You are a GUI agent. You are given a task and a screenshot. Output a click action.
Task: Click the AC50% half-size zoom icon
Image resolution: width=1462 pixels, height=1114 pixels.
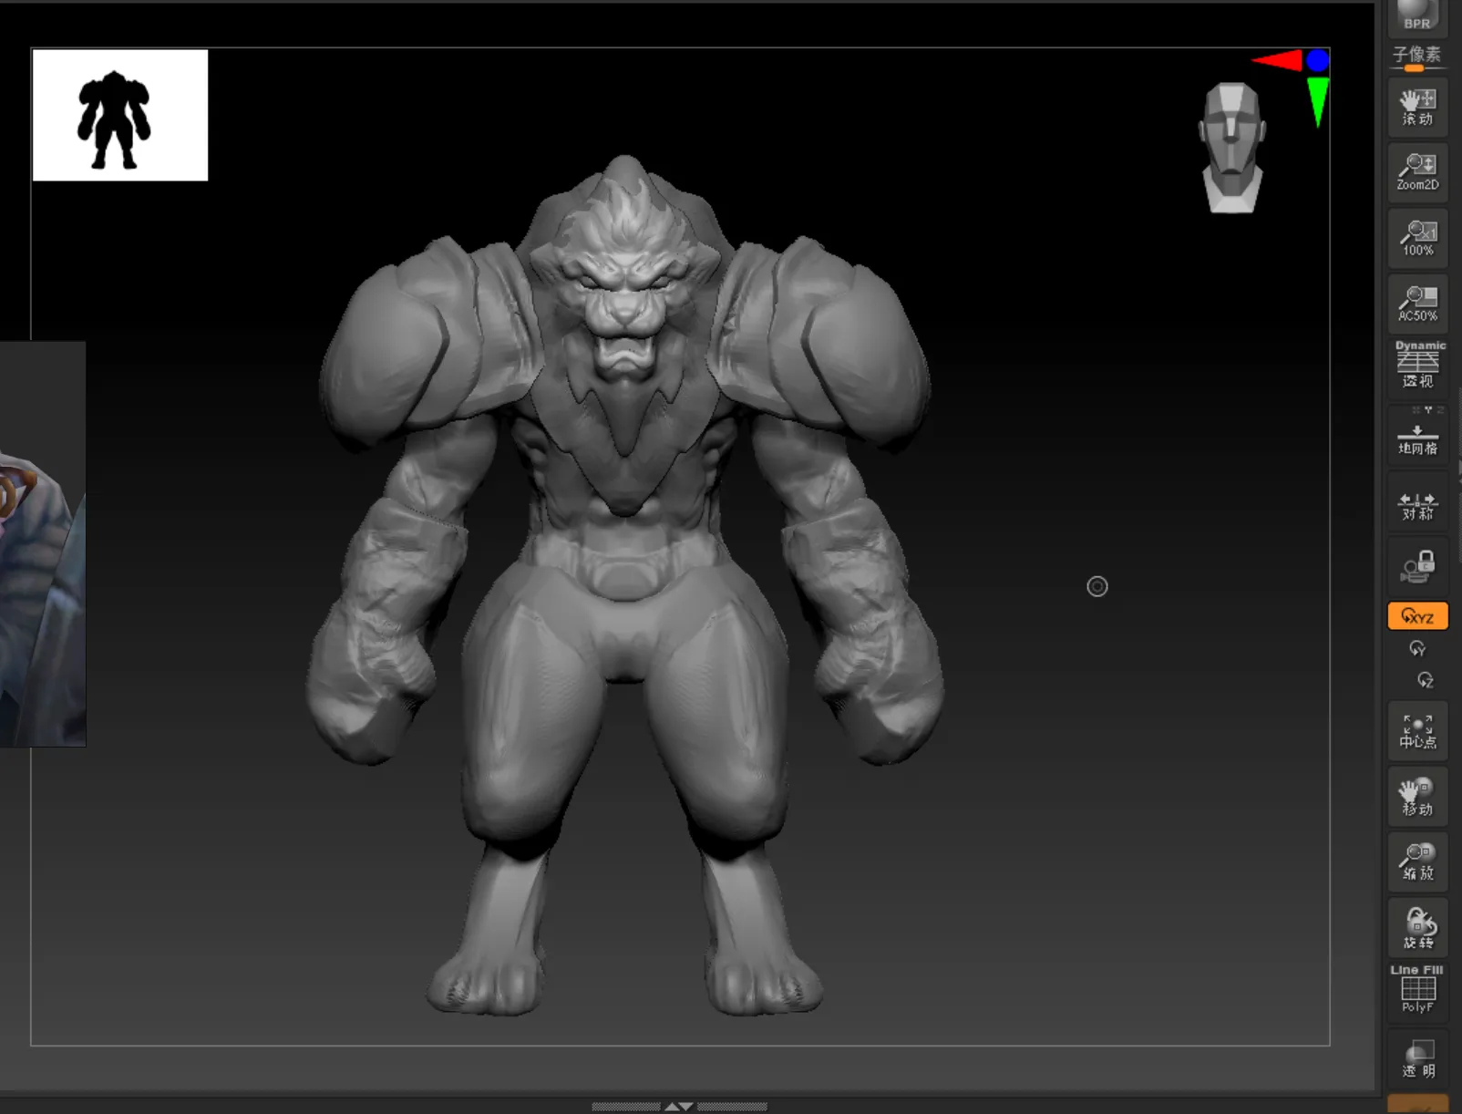pos(1417,304)
